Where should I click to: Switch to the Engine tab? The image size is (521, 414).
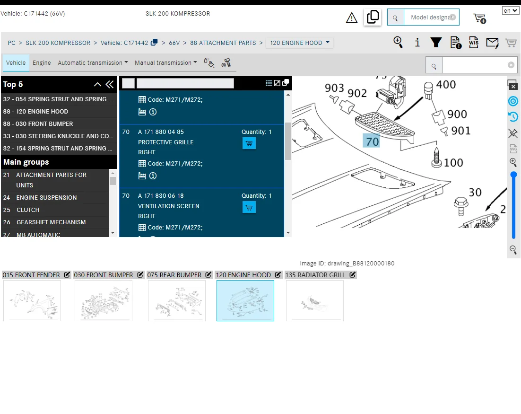point(42,62)
